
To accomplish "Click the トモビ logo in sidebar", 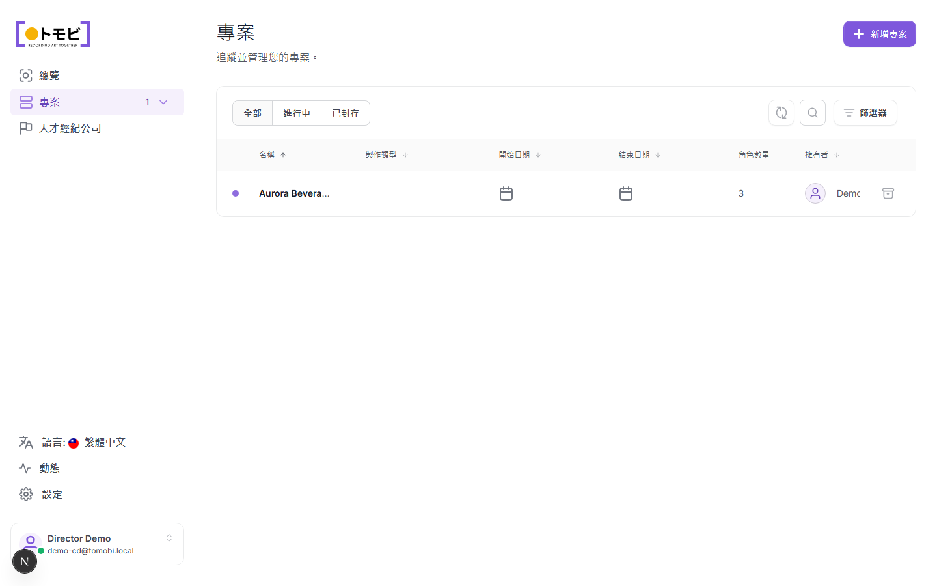I will tap(53, 34).
